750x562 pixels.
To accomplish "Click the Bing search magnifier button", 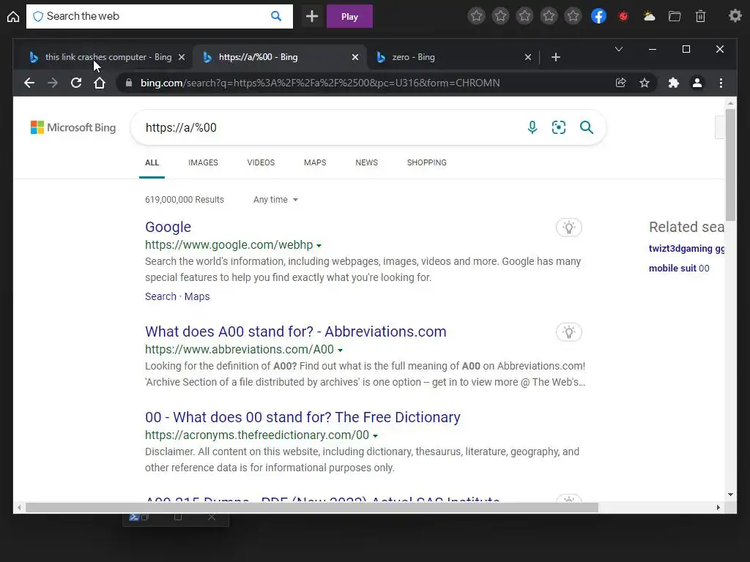I will 587,127.
